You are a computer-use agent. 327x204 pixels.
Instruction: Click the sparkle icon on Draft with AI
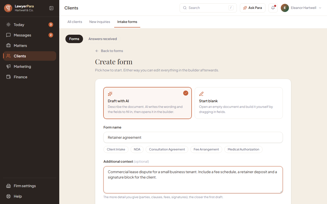pyautogui.click(x=110, y=94)
